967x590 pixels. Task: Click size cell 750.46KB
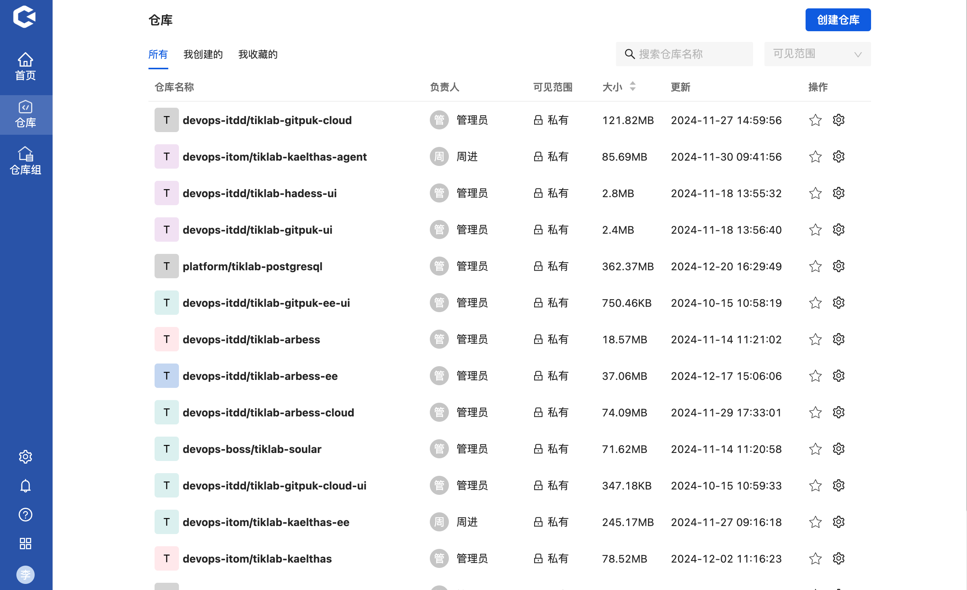(626, 303)
